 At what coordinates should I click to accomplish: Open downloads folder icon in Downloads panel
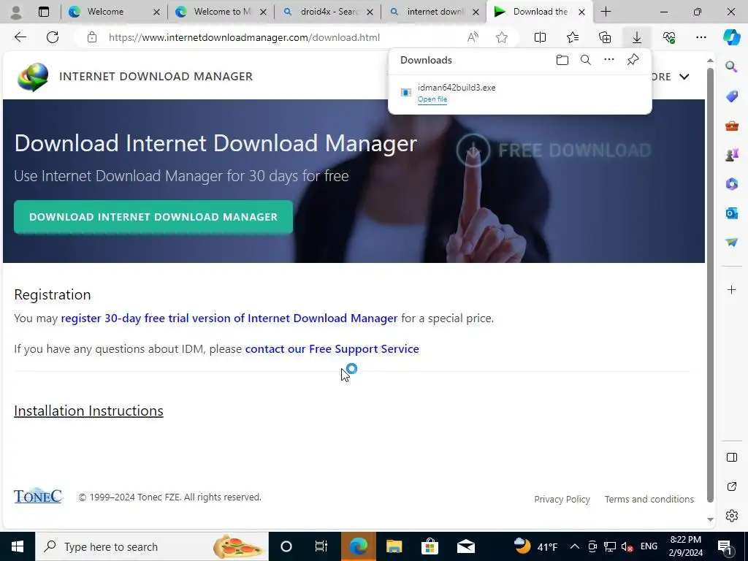click(562, 60)
